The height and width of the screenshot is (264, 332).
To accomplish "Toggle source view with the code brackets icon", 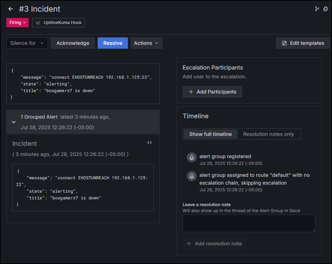I will [x=149, y=143].
